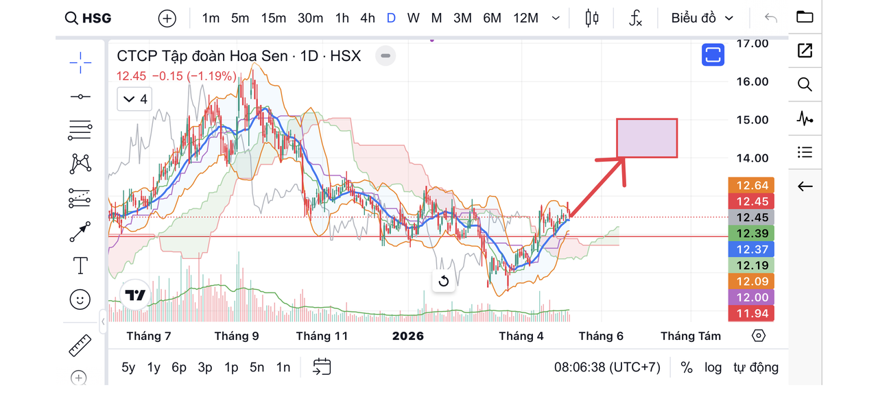
Task: Click the purple 12.00 price label
Action: 752,297
